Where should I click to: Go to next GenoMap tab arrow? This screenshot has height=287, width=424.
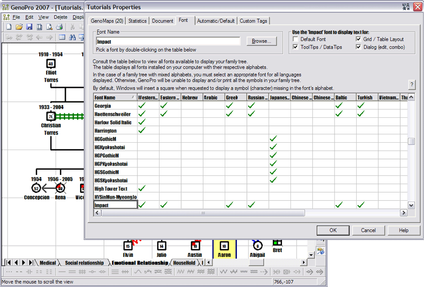[23, 263]
